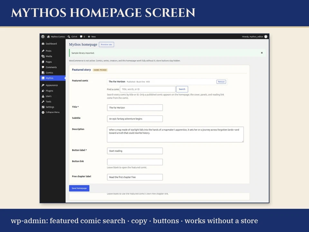
Task: Click the plus icon for New
Action: (x=89, y=37)
